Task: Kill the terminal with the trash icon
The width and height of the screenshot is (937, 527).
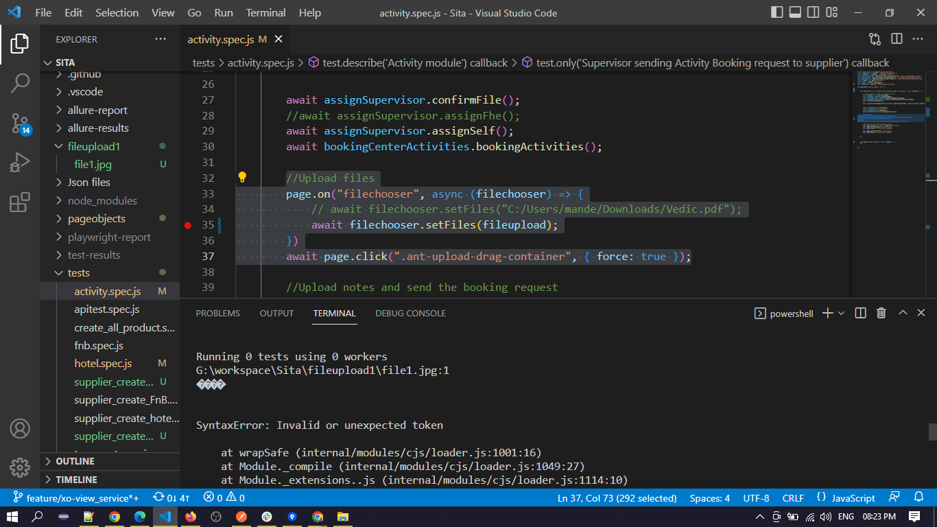Action: click(881, 313)
